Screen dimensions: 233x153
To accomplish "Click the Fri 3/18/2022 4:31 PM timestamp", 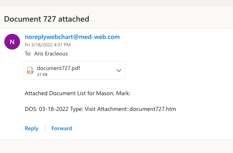I will (48, 45).
